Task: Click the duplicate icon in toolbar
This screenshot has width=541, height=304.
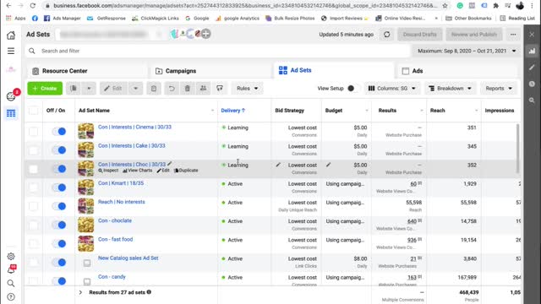Action: (74, 88)
